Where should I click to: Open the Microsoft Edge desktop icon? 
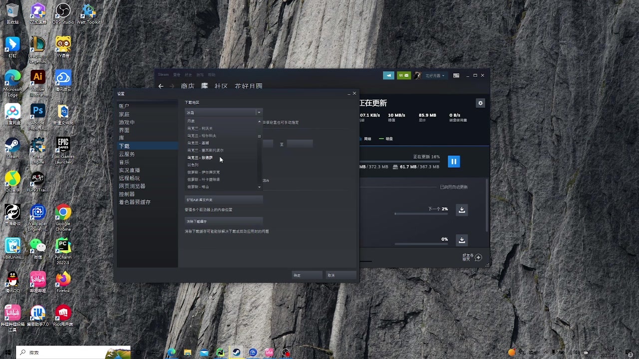pos(12,83)
